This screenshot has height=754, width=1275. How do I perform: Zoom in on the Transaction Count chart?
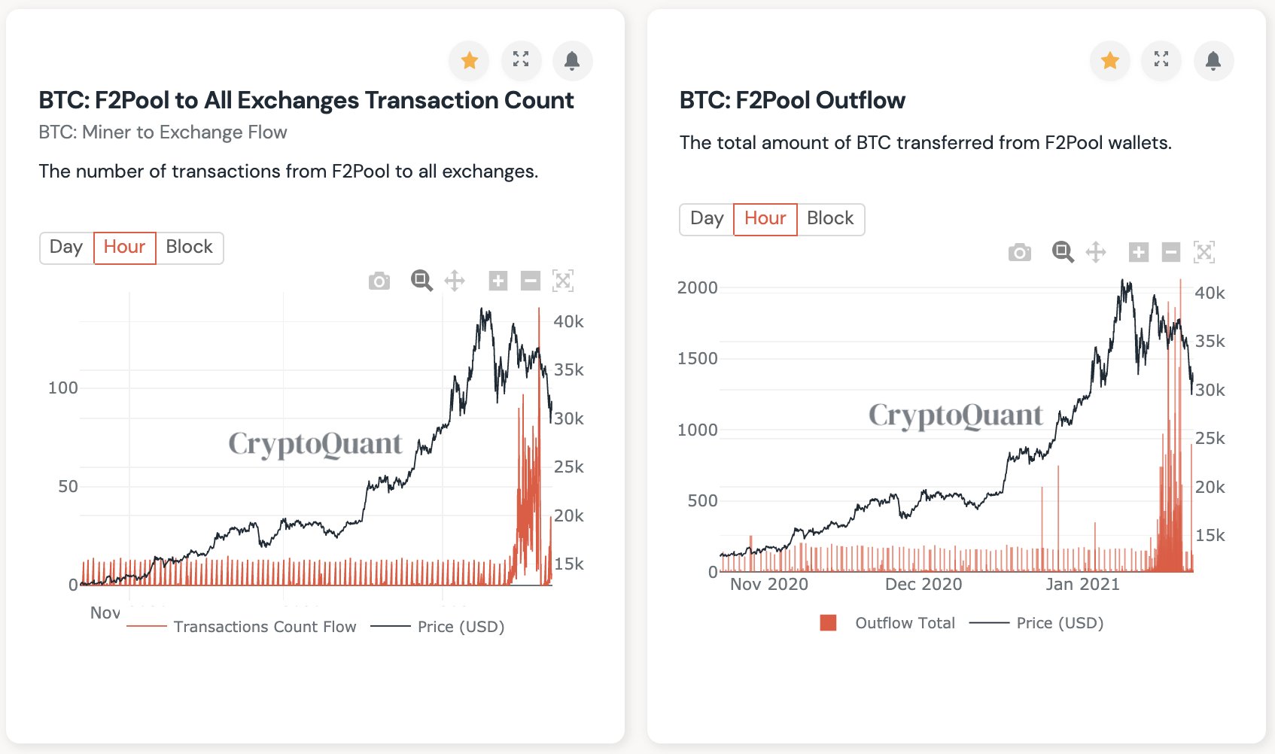(498, 280)
